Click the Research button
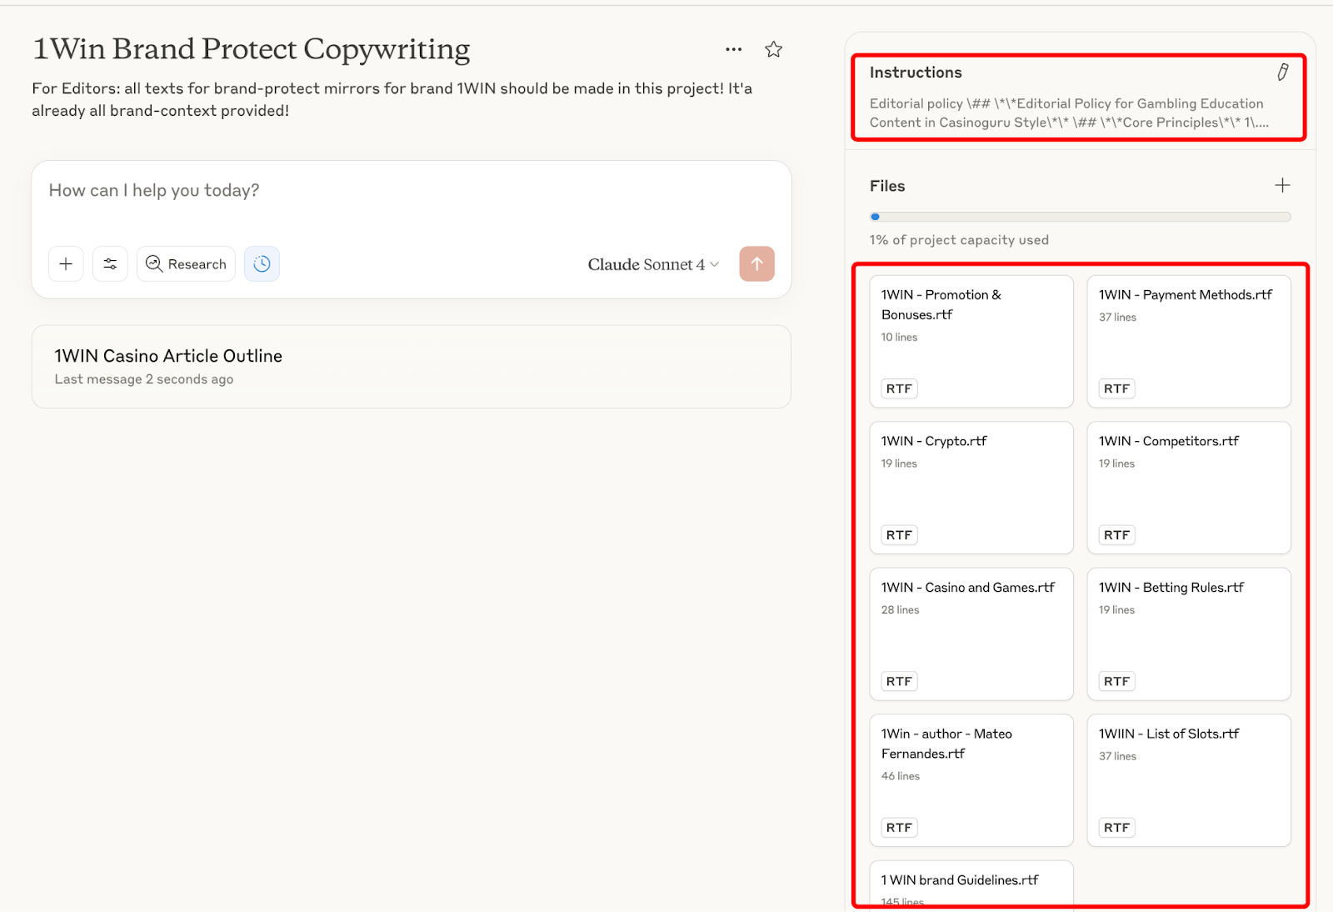The image size is (1333, 912). (x=186, y=264)
